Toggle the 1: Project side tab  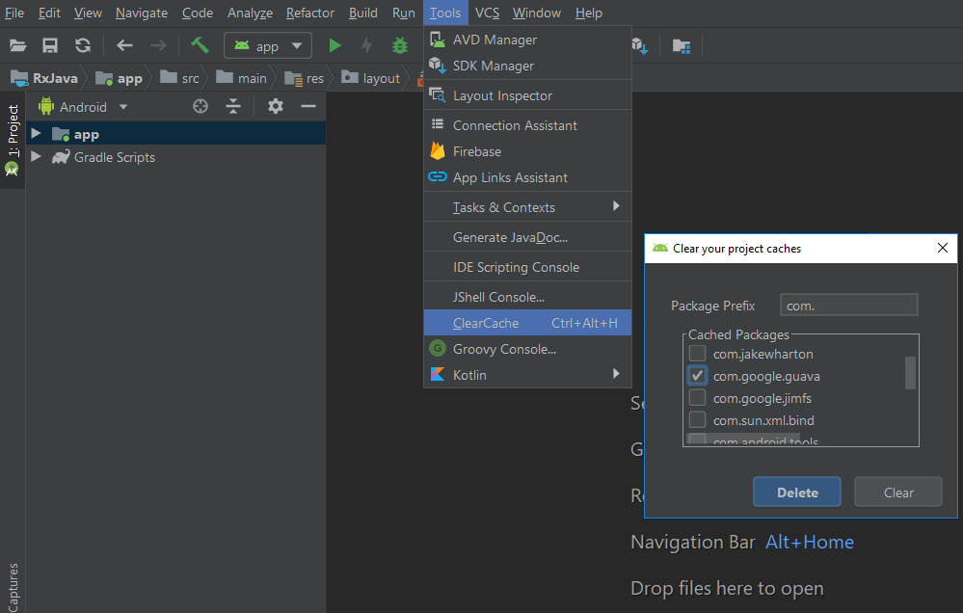point(13,141)
